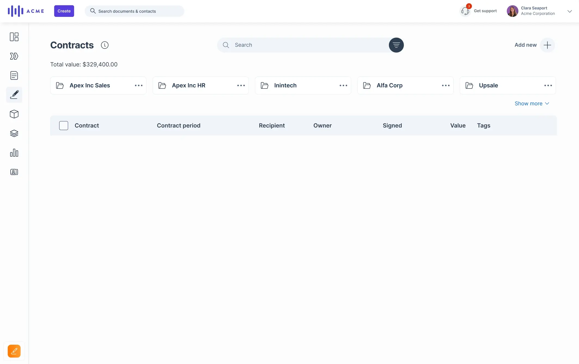Open the filter icon beside the search bar
Image resolution: width=579 pixels, height=364 pixels.
tap(396, 45)
